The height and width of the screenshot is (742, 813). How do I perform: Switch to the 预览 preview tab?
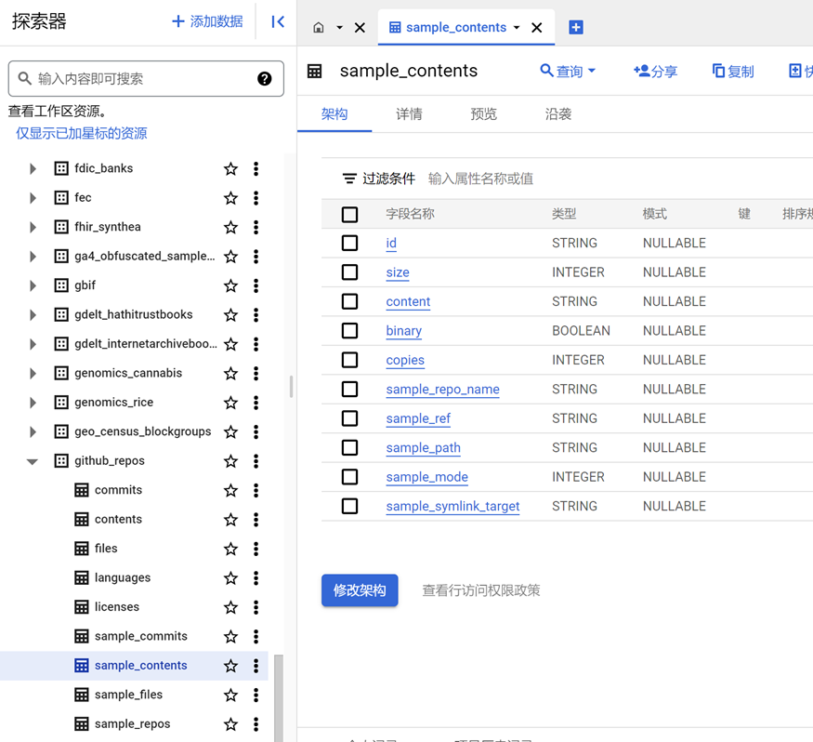[x=483, y=114]
